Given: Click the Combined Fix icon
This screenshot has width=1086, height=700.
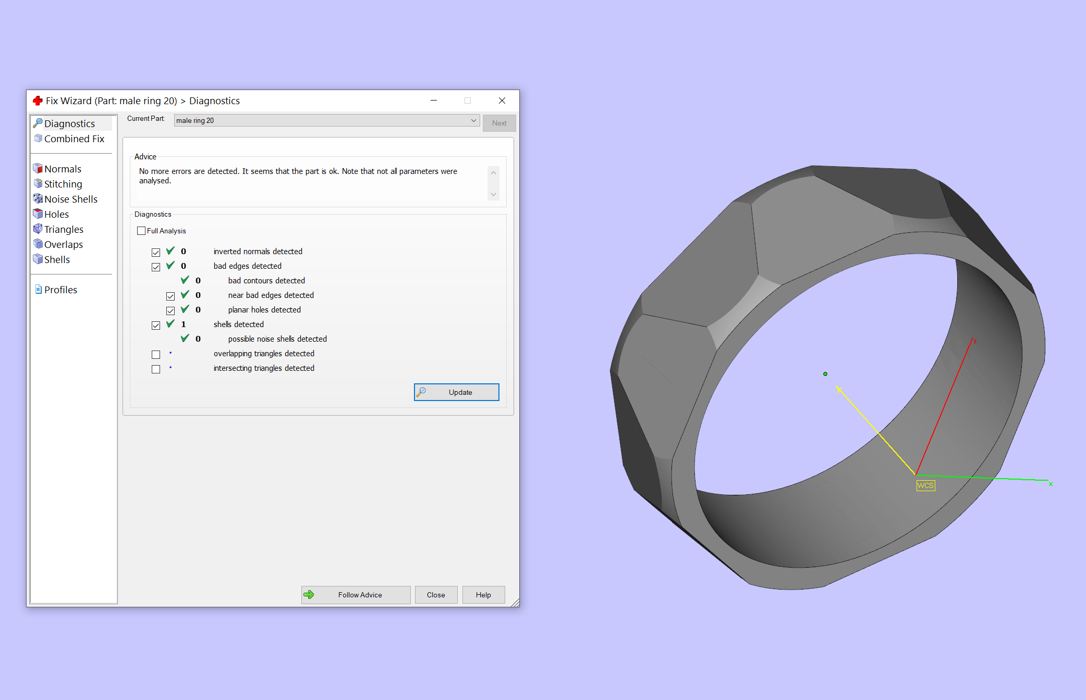Looking at the screenshot, I should [38, 139].
